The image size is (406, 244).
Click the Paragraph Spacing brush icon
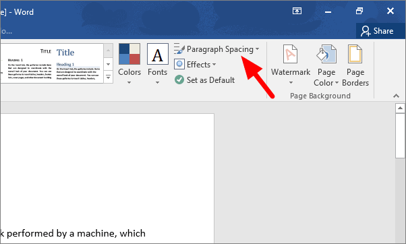click(179, 49)
